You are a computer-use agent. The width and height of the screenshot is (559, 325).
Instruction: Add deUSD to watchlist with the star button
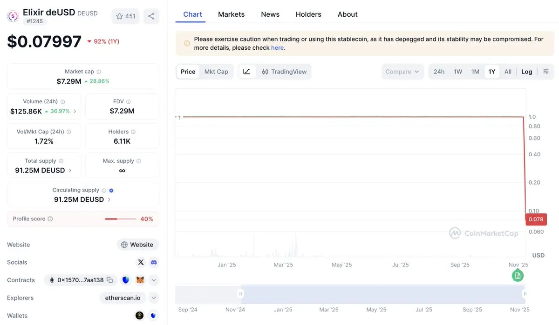point(125,16)
